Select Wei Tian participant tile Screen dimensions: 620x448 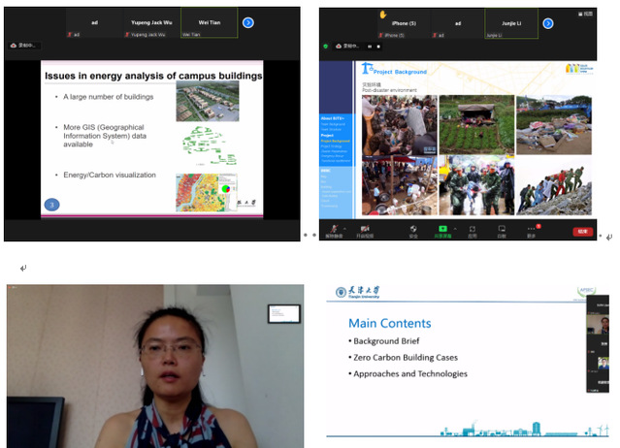click(210, 23)
